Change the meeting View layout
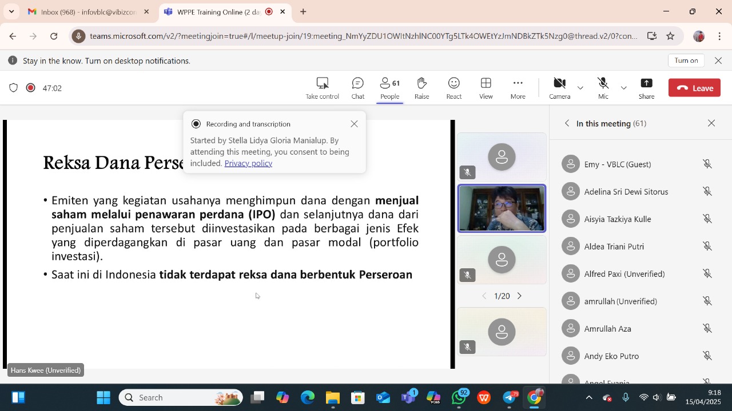Viewport: 732px width, 411px height. [x=486, y=88]
